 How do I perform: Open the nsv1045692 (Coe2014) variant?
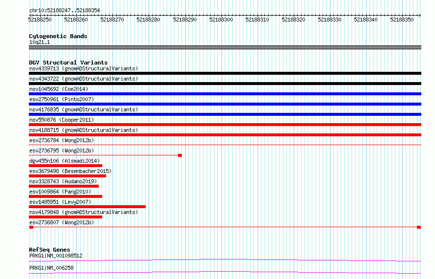pos(59,89)
